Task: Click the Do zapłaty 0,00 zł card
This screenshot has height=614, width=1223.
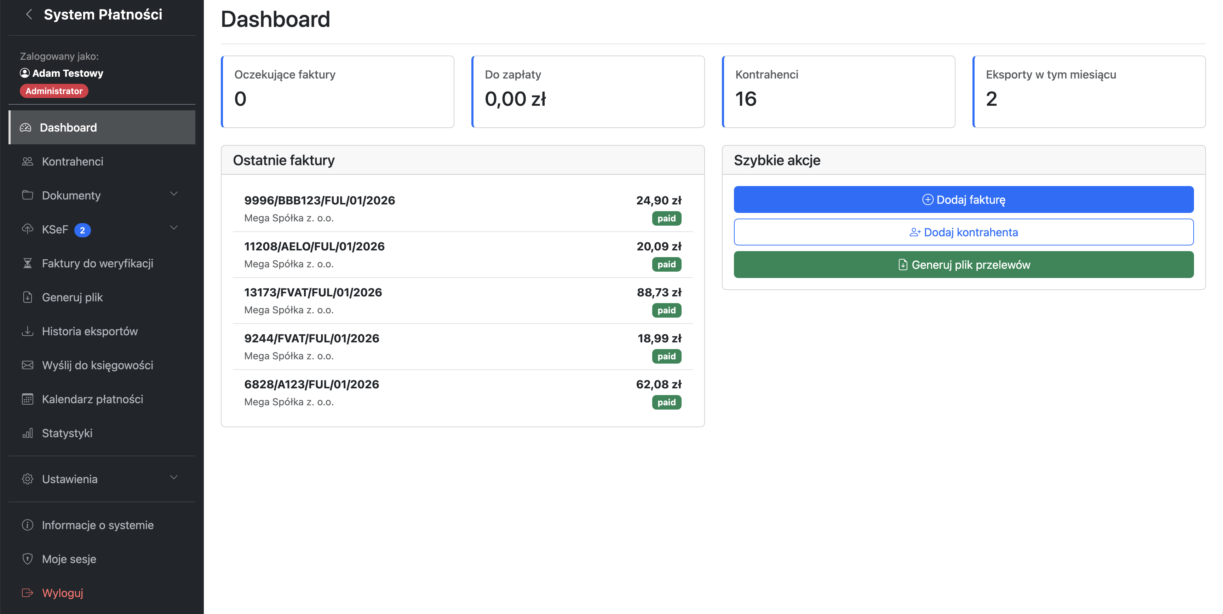Action: point(588,92)
